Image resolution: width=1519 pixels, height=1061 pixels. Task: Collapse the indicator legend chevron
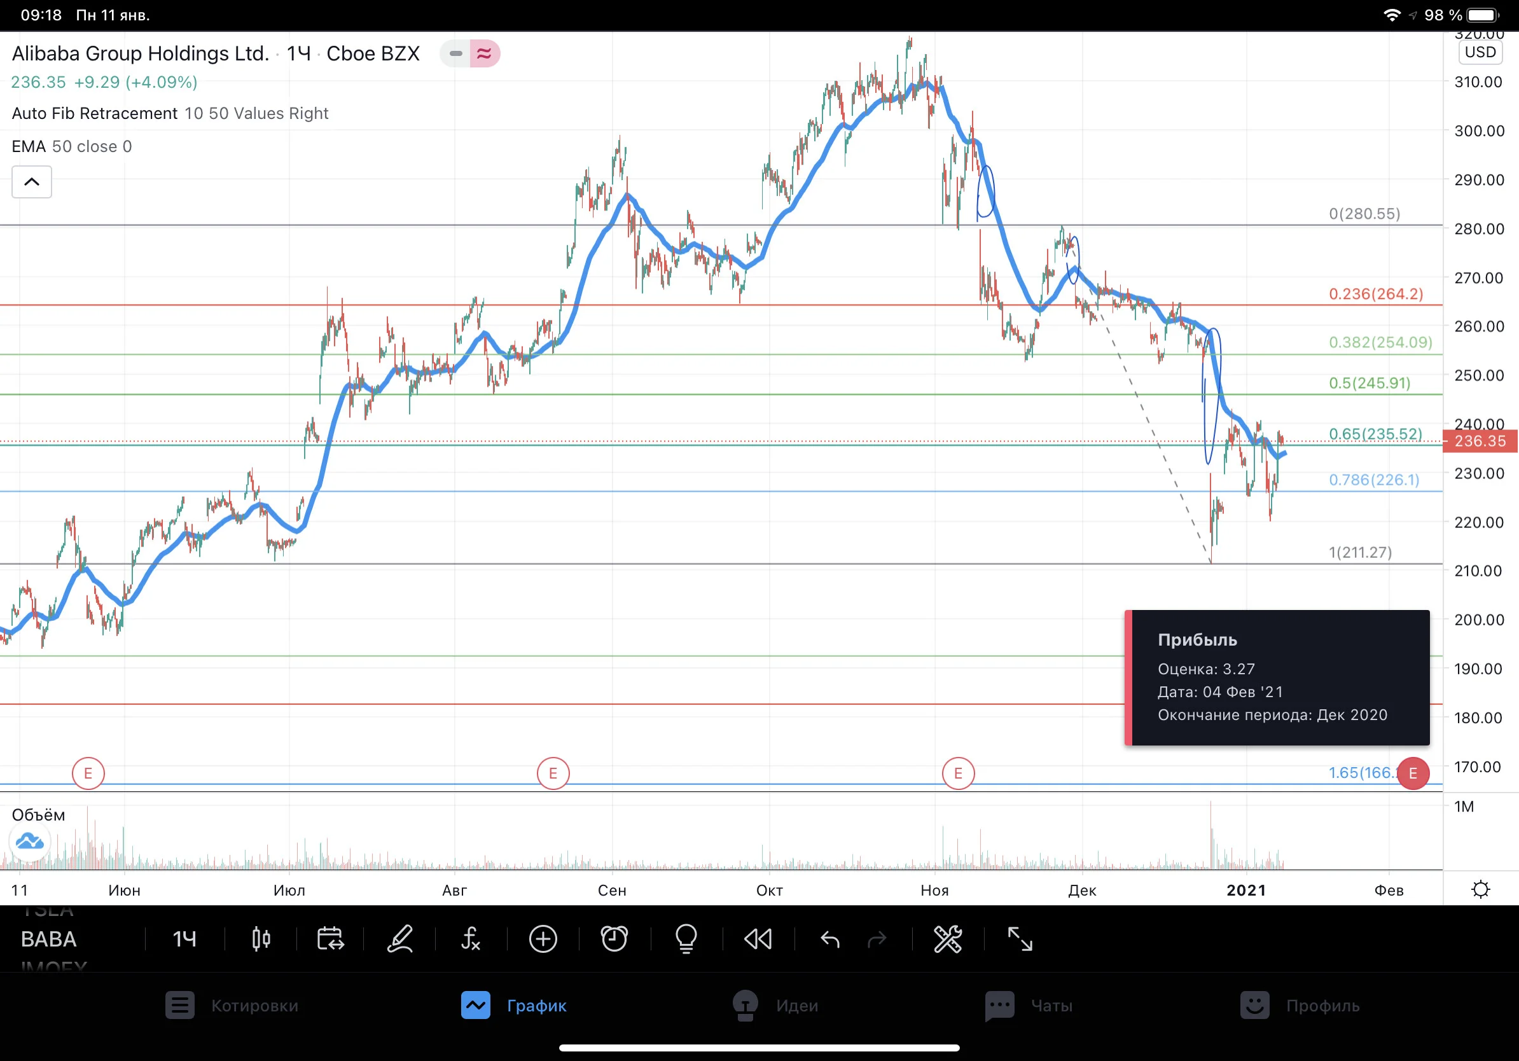click(32, 182)
